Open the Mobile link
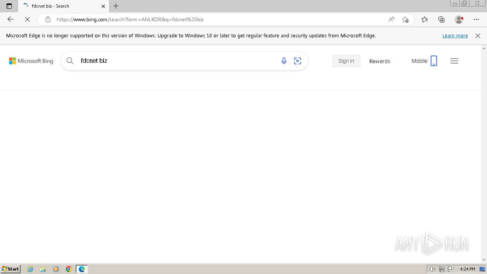The width and height of the screenshot is (487, 274). click(425, 61)
